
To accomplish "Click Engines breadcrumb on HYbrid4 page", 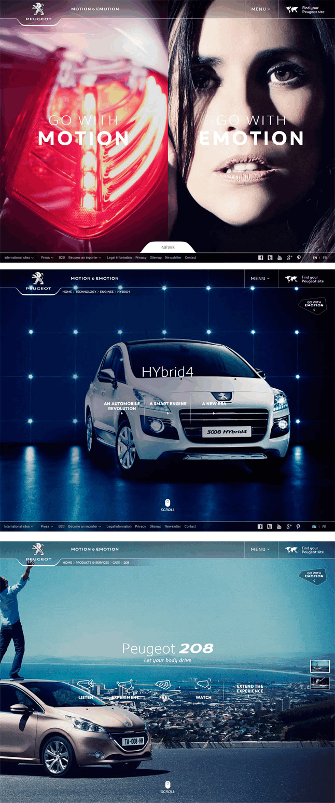I will pos(107,292).
